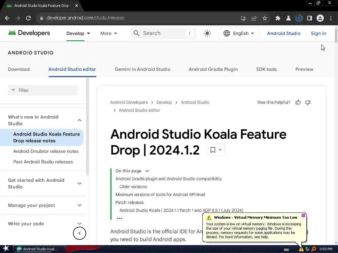Click the sidebar Filter field
The height and width of the screenshot is (253, 338).
[x=43, y=90]
